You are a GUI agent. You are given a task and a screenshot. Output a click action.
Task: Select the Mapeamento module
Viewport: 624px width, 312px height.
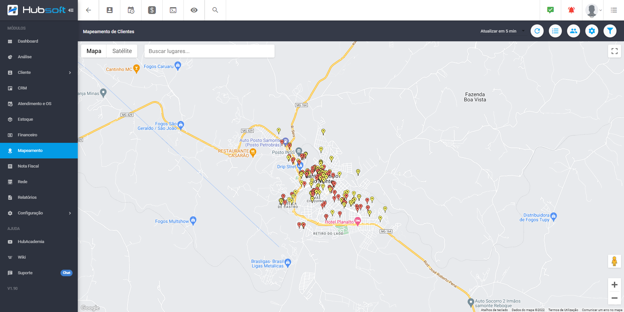coord(39,151)
